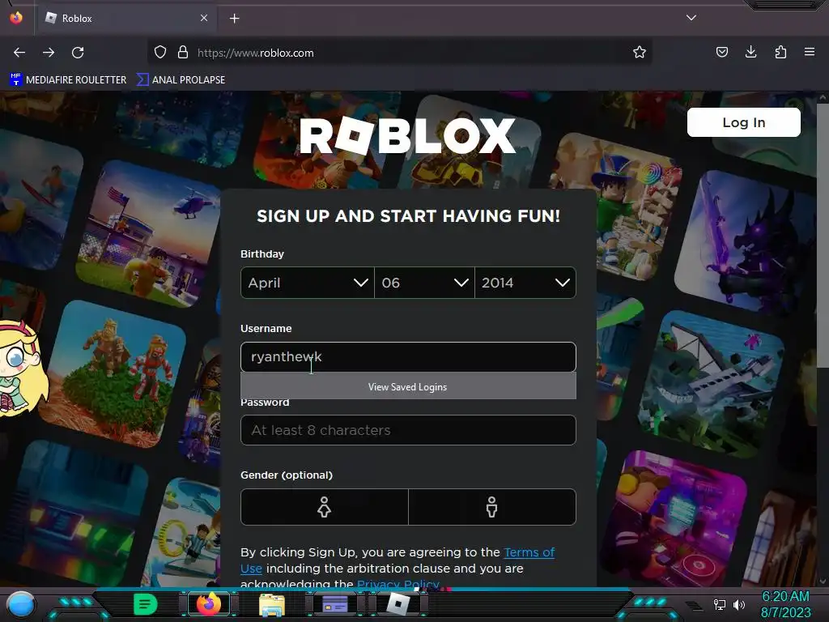Image resolution: width=829 pixels, height=622 pixels.
Task: Open tracking protection shield in address bar
Action: pos(160,53)
